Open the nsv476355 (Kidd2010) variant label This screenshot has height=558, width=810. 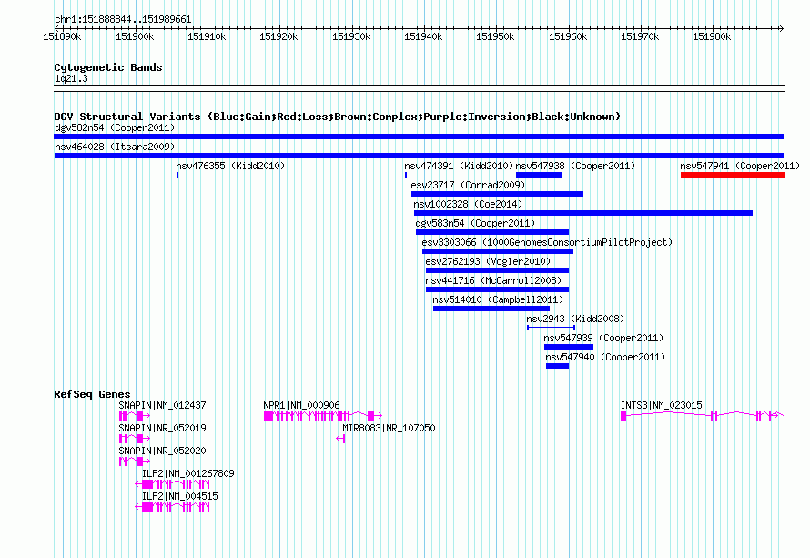230,166
